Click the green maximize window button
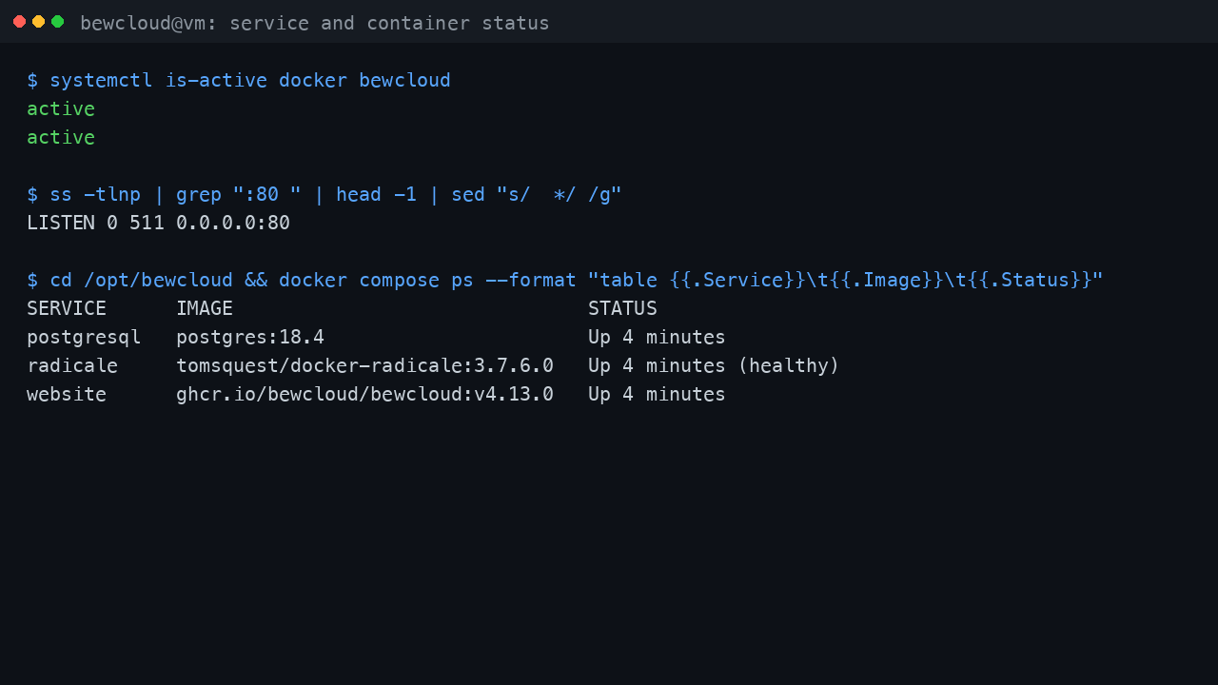Image resolution: width=1218 pixels, height=685 pixels. coord(57,22)
